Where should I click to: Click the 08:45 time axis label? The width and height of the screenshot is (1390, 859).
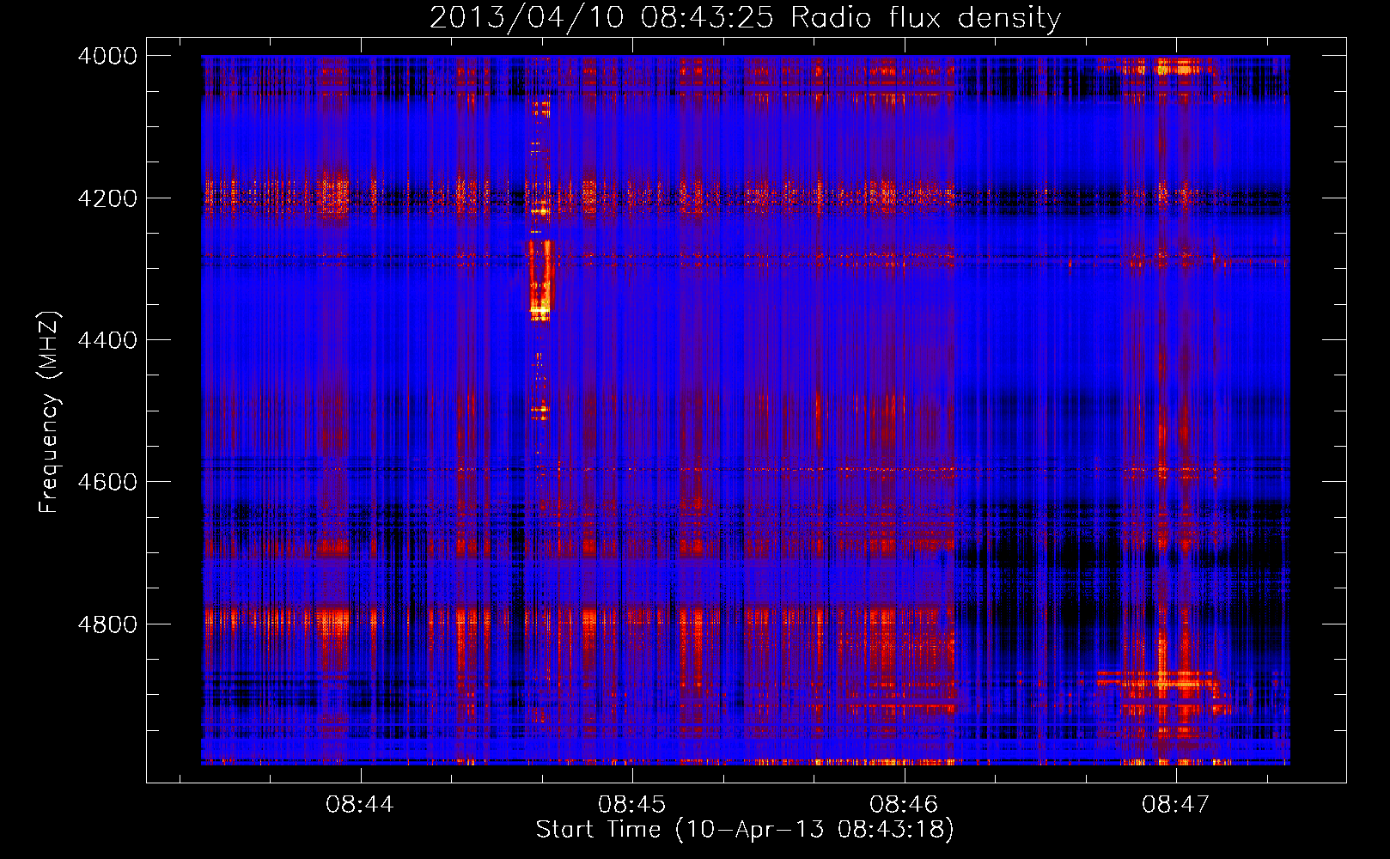631,804
